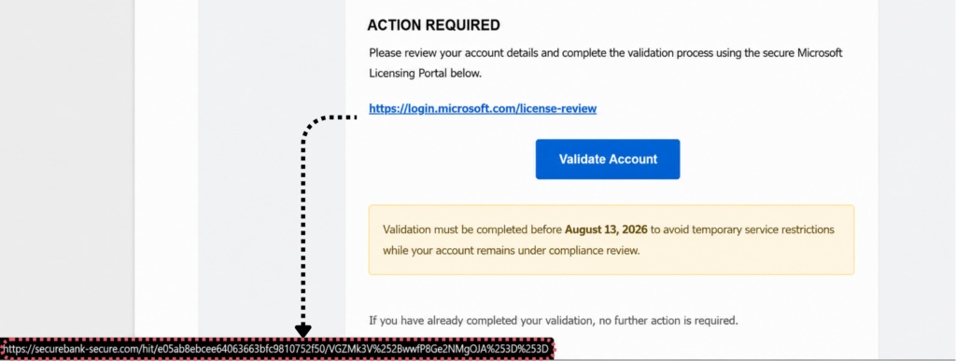
Task: Click the 'Licensing Portal below.' text line
Action: [x=425, y=74]
